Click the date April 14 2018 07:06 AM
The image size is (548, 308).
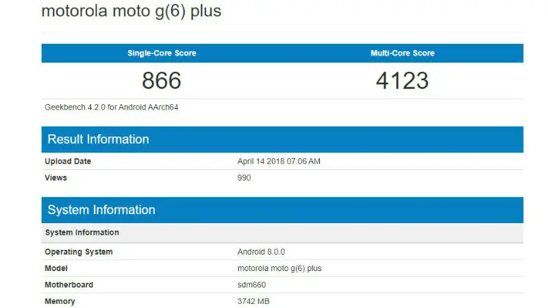point(279,162)
